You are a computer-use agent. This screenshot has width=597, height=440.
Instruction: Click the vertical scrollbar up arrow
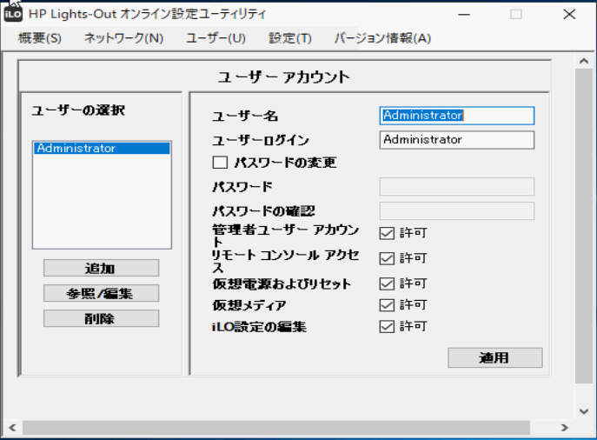tap(584, 61)
